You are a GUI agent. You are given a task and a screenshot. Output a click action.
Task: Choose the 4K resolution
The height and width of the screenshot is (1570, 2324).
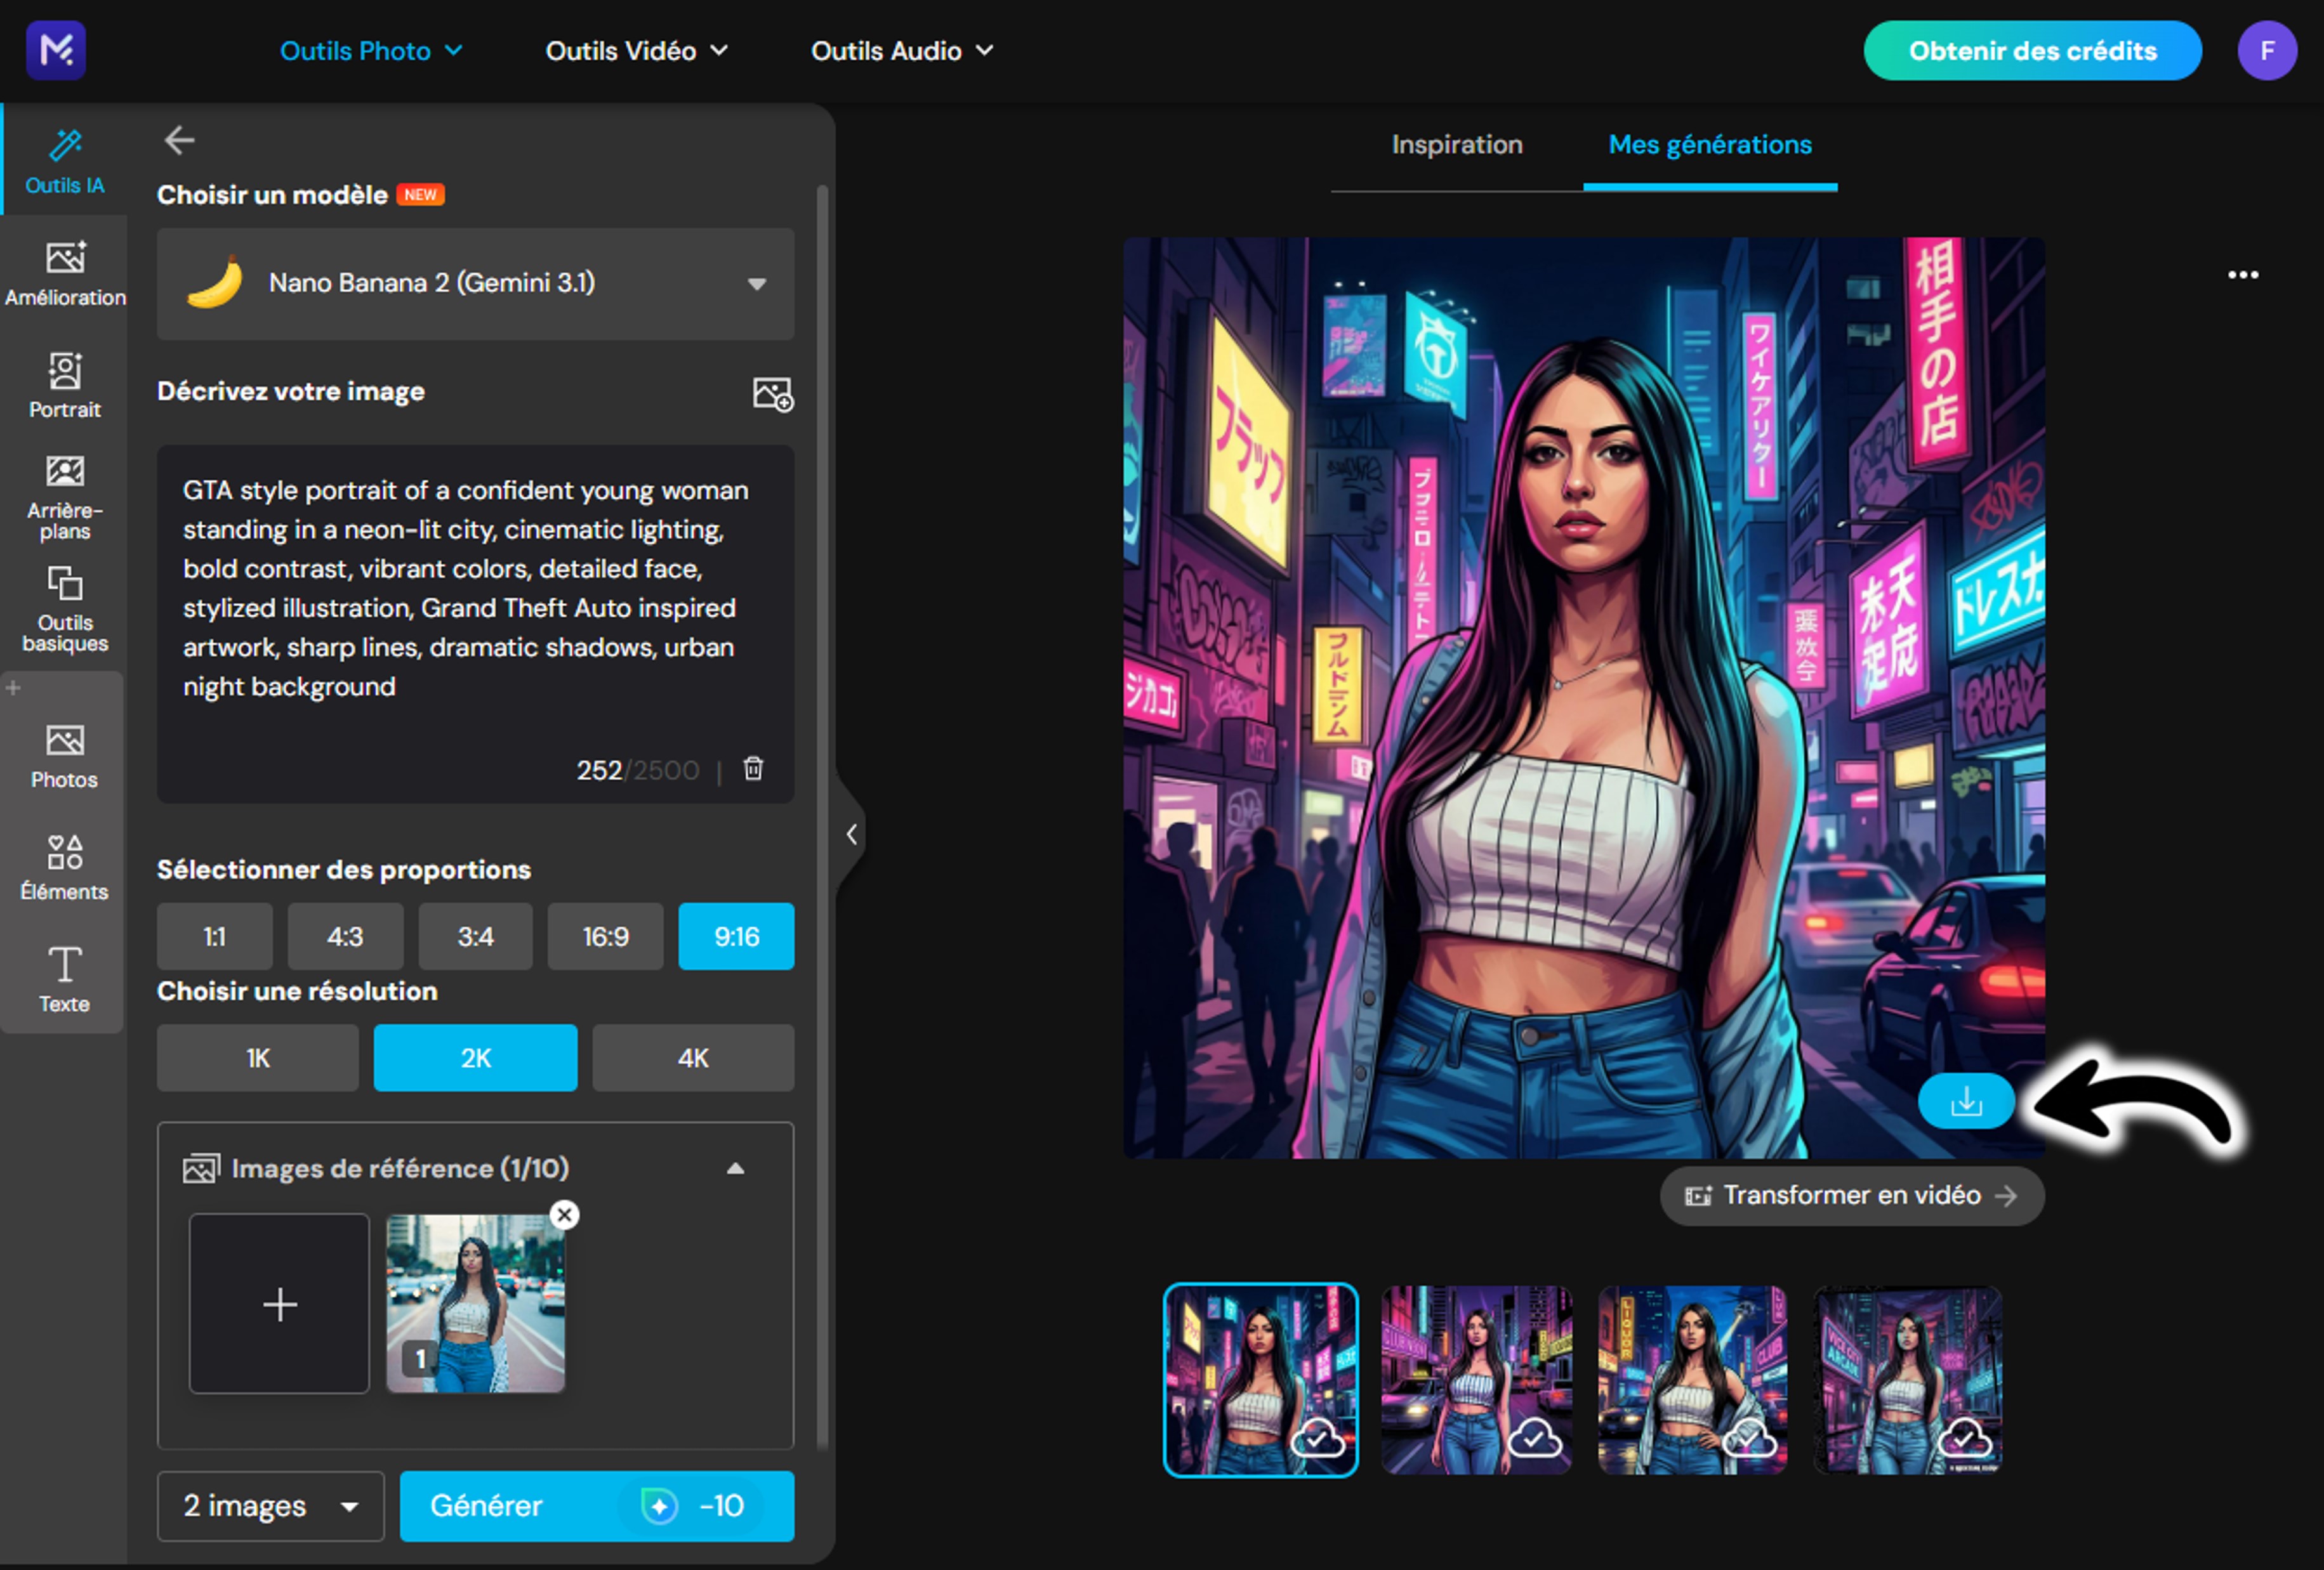693,1057
